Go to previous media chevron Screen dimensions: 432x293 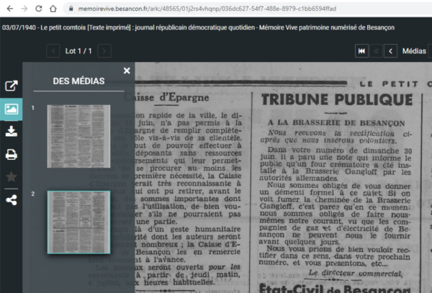[390, 50]
